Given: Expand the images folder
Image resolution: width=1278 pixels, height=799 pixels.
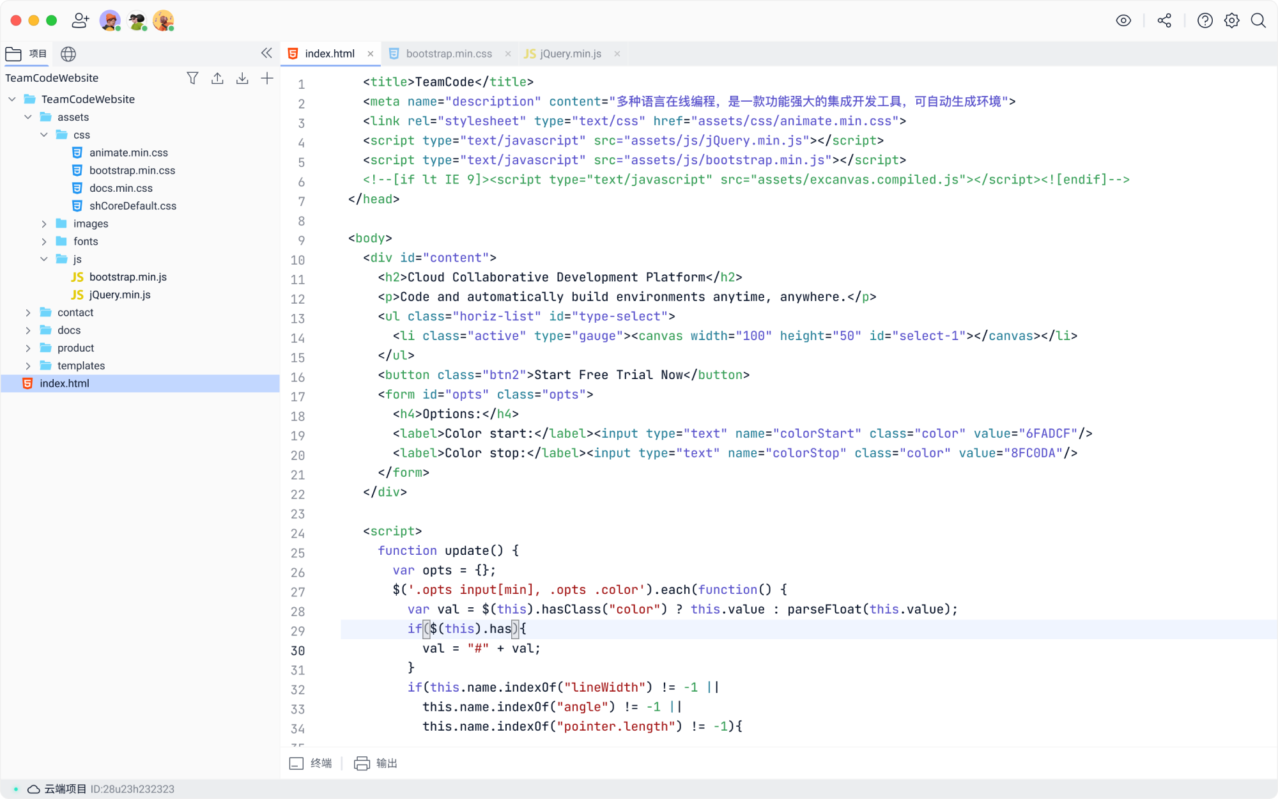Looking at the screenshot, I should pos(44,224).
